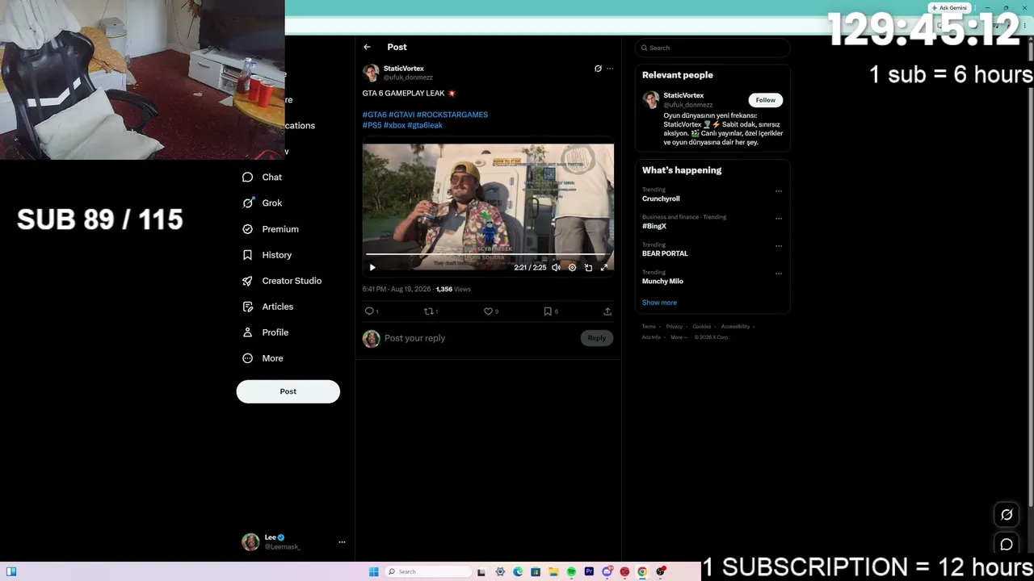Click the Reply button

click(x=597, y=338)
